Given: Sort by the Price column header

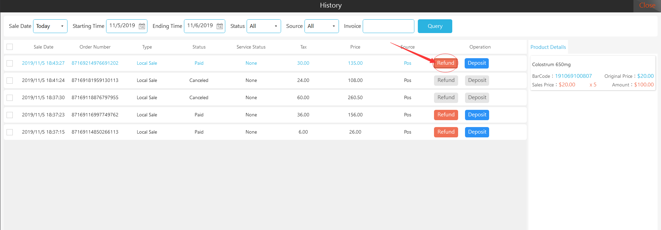Looking at the screenshot, I should pyautogui.click(x=355, y=47).
